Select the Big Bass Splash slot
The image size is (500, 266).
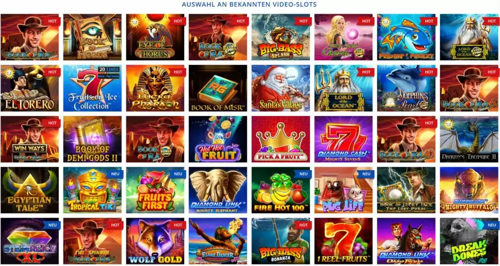[281, 37]
